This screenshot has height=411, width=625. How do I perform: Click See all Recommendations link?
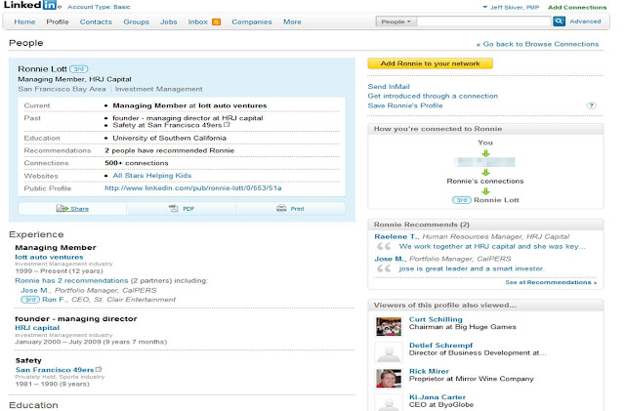551,282
